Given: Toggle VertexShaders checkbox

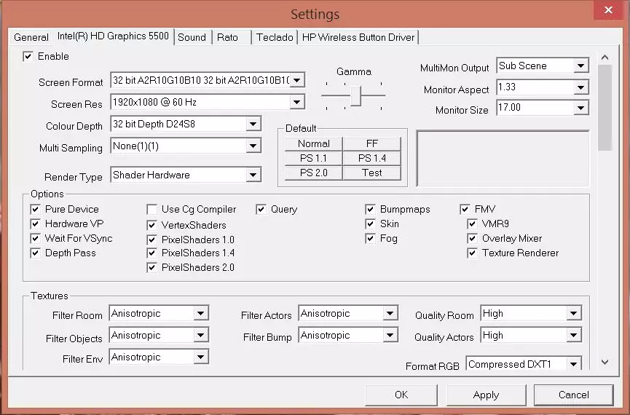Looking at the screenshot, I should pyautogui.click(x=152, y=225).
